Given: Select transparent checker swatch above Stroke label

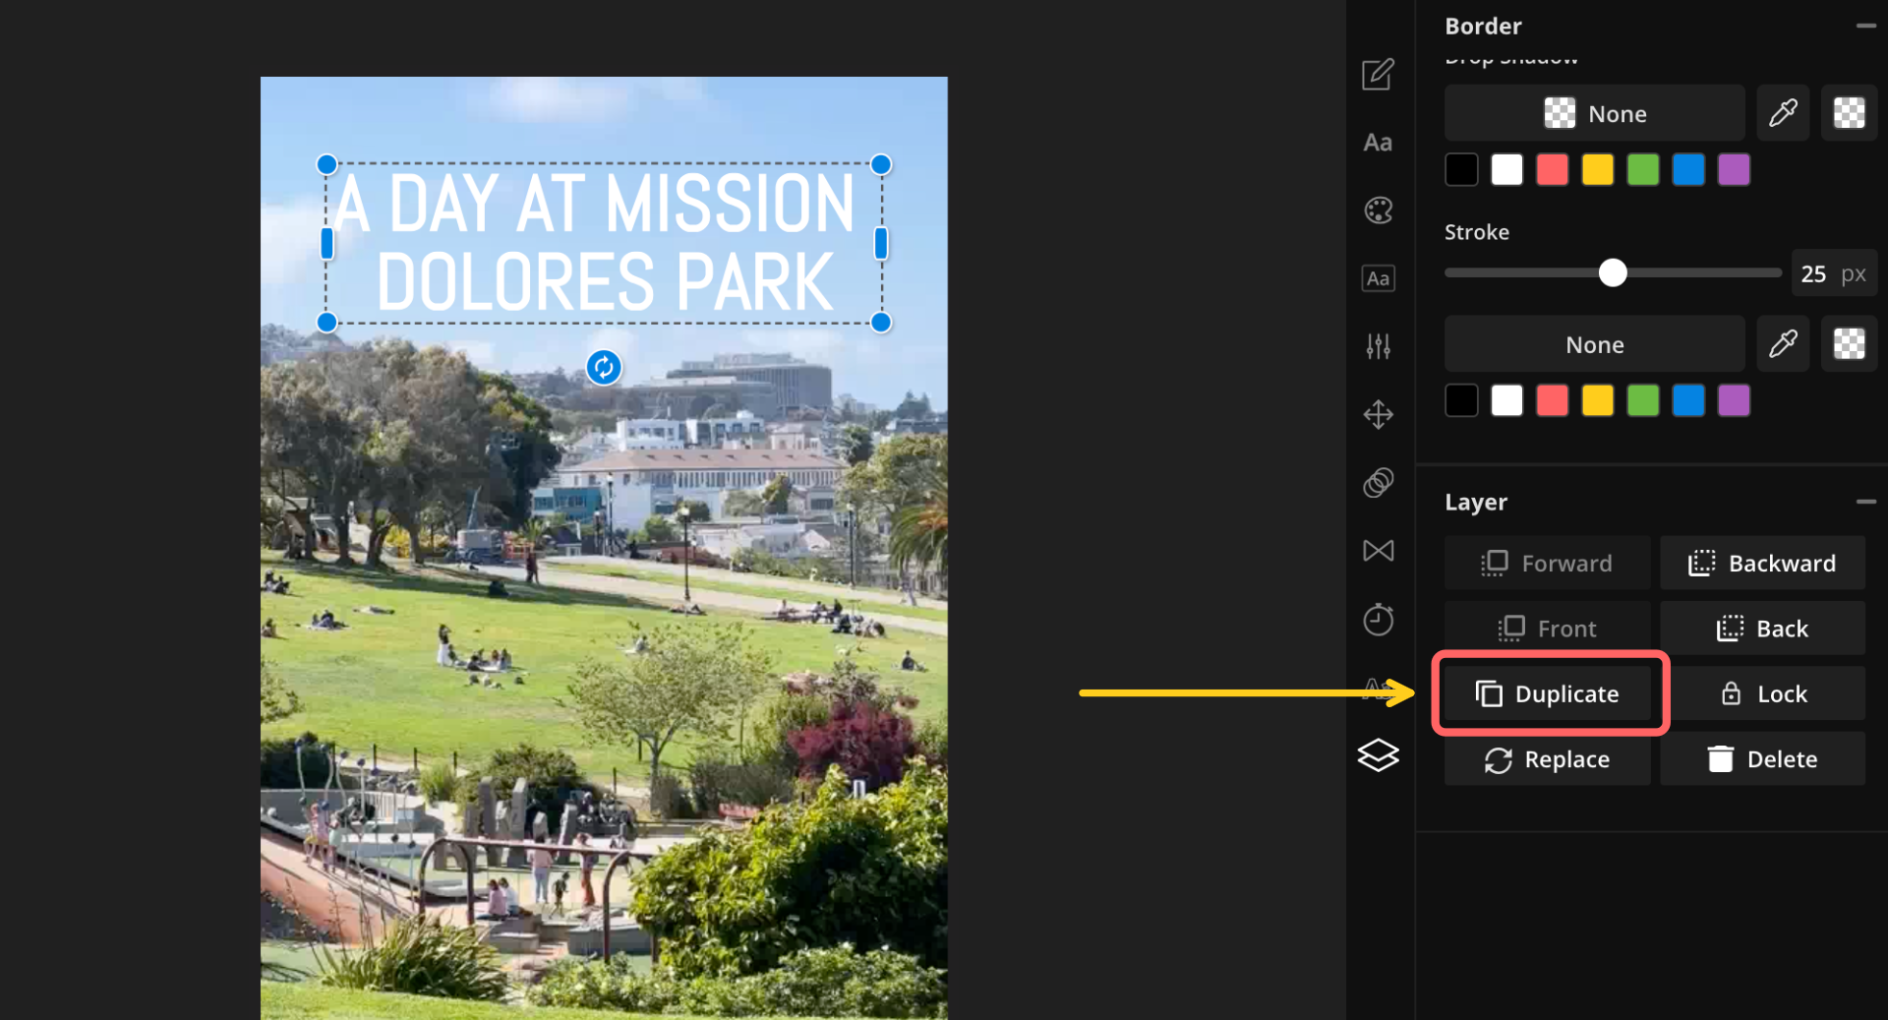Looking at the screenshot, I should pyautogui.click(x=1849, y=113).
